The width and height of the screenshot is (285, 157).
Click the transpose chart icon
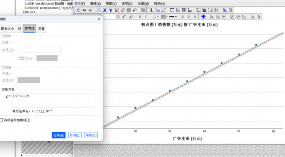225,10
